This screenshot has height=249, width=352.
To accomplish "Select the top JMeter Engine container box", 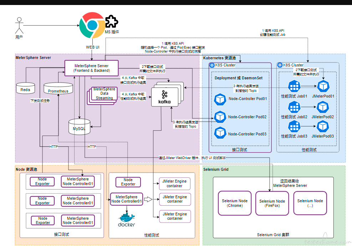I will tap(175, 184).
